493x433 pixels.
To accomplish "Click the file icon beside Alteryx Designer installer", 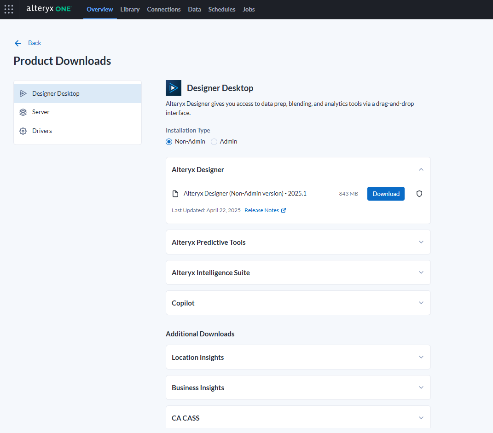I will 175,194.
